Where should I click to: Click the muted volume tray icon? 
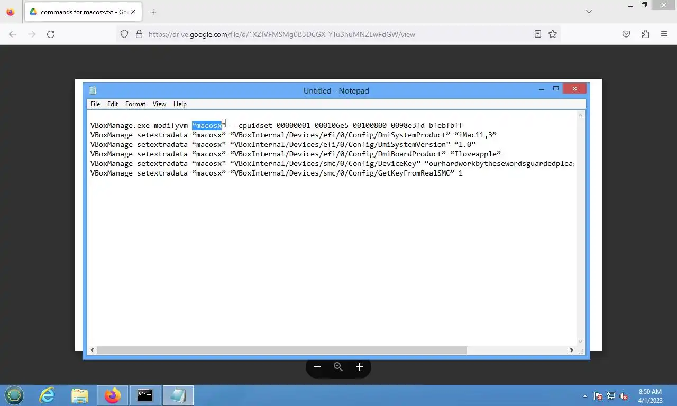point(624,396)
